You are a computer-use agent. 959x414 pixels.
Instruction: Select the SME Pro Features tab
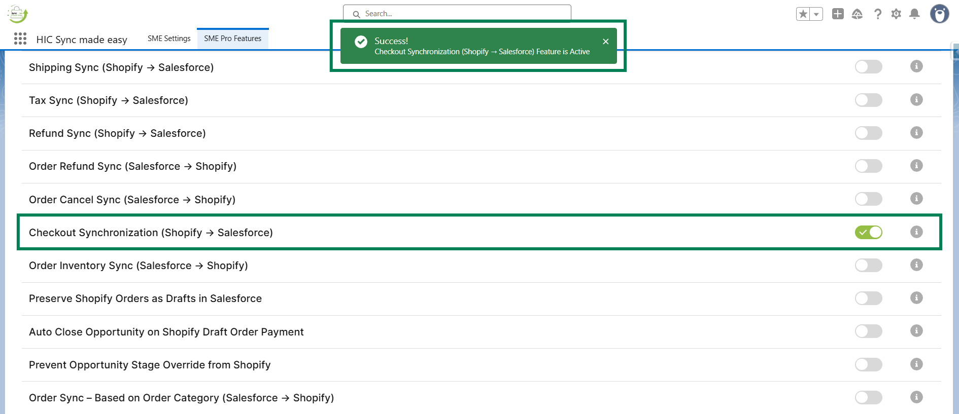tap(232, 39)
